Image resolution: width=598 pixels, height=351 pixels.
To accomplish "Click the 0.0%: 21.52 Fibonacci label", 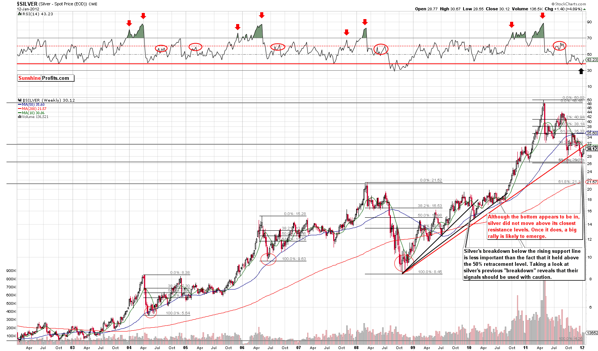I will pos(431,180).
